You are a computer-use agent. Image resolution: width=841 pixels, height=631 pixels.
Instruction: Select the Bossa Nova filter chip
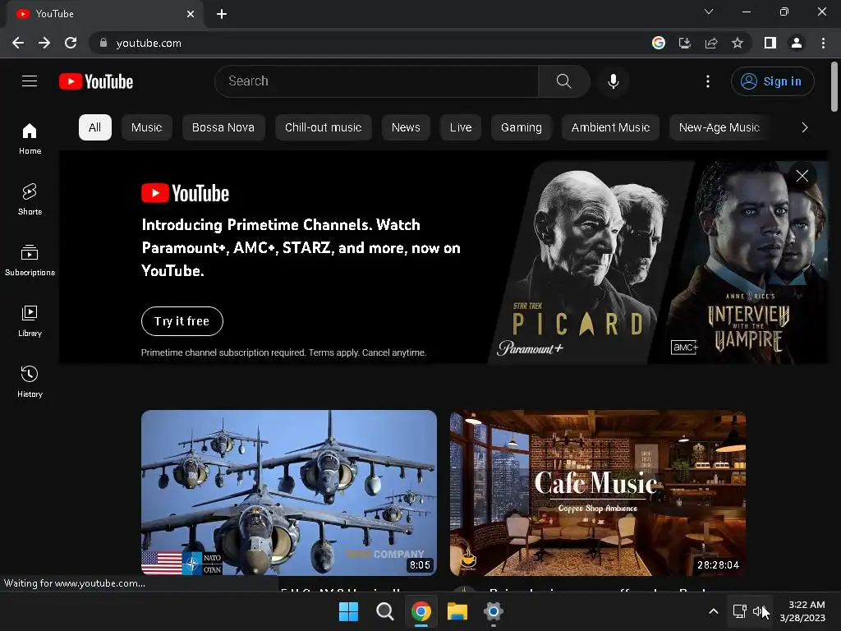(x=223, y=127)
